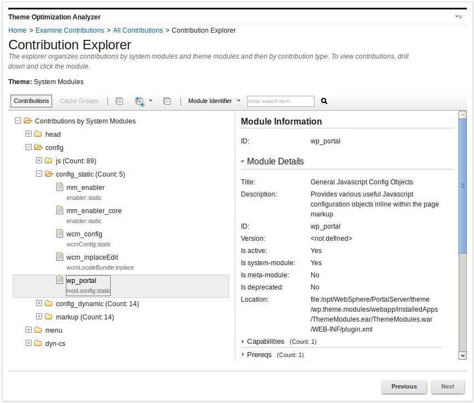
Task: Click the config_static folder icon
Action: tap(48, 174)
